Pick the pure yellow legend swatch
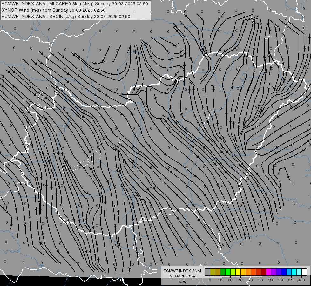This screenshot has width=311, height=286. coord(238,272)
